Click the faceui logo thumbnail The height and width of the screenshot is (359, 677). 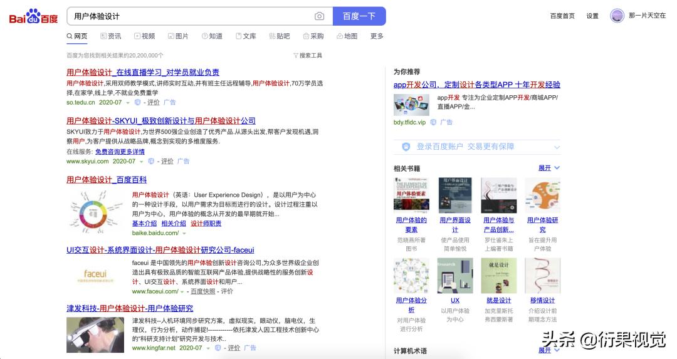95,275
